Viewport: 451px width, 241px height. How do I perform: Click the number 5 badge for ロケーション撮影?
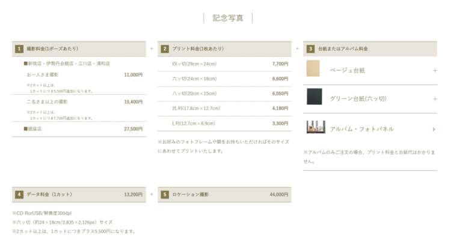pyautogui.click(x=165, y=194)
